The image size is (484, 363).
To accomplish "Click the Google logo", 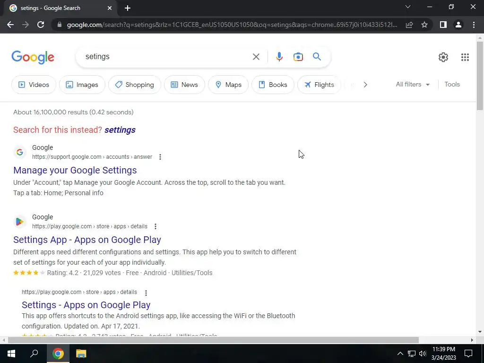I will [x=33, y=57].
